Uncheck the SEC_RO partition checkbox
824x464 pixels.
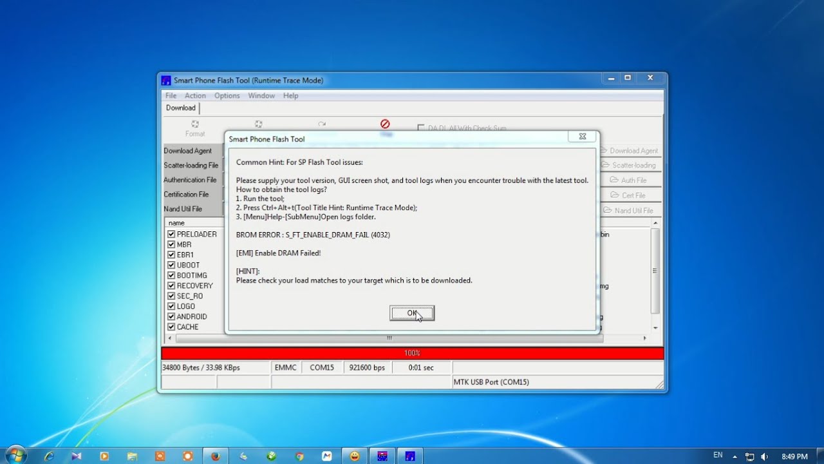tap(171, 296)
